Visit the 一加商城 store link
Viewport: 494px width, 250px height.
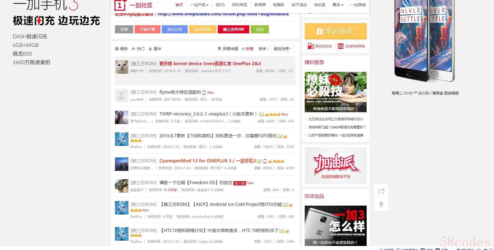pos(358,5)
